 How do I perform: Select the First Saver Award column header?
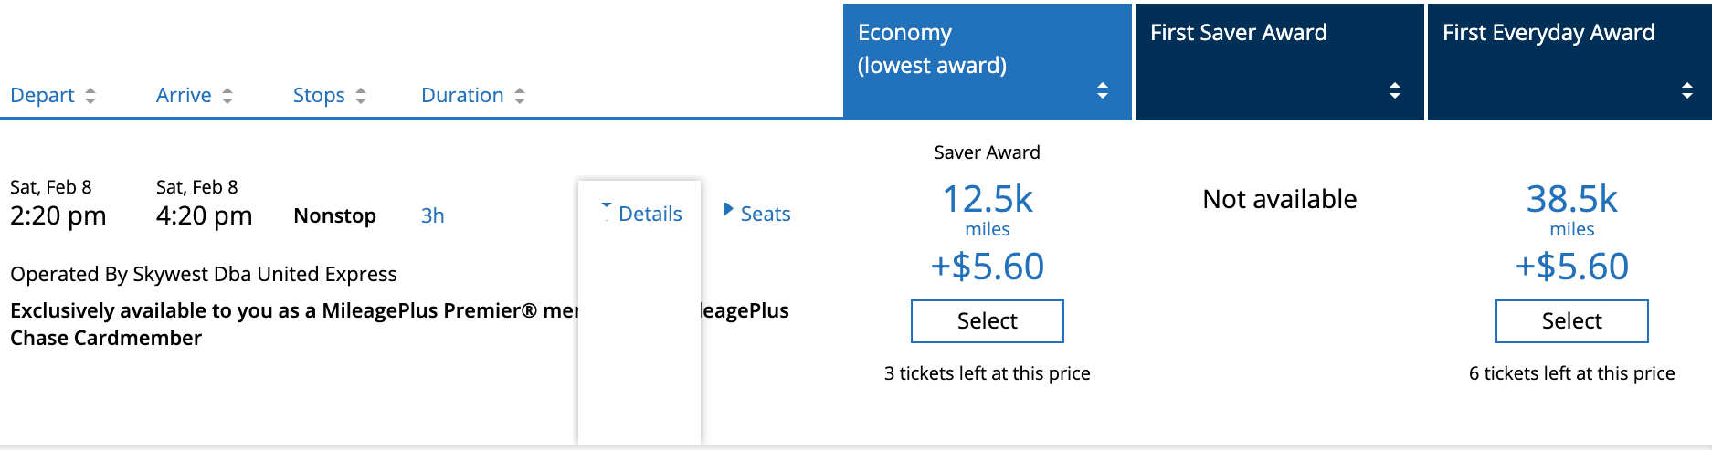1238,33
